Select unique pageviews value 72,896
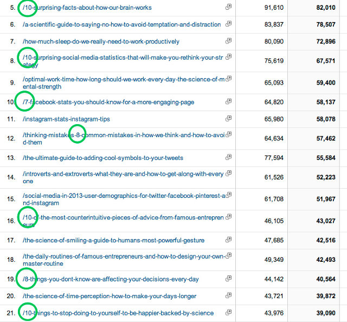The image size is (347, 322). 326,42
